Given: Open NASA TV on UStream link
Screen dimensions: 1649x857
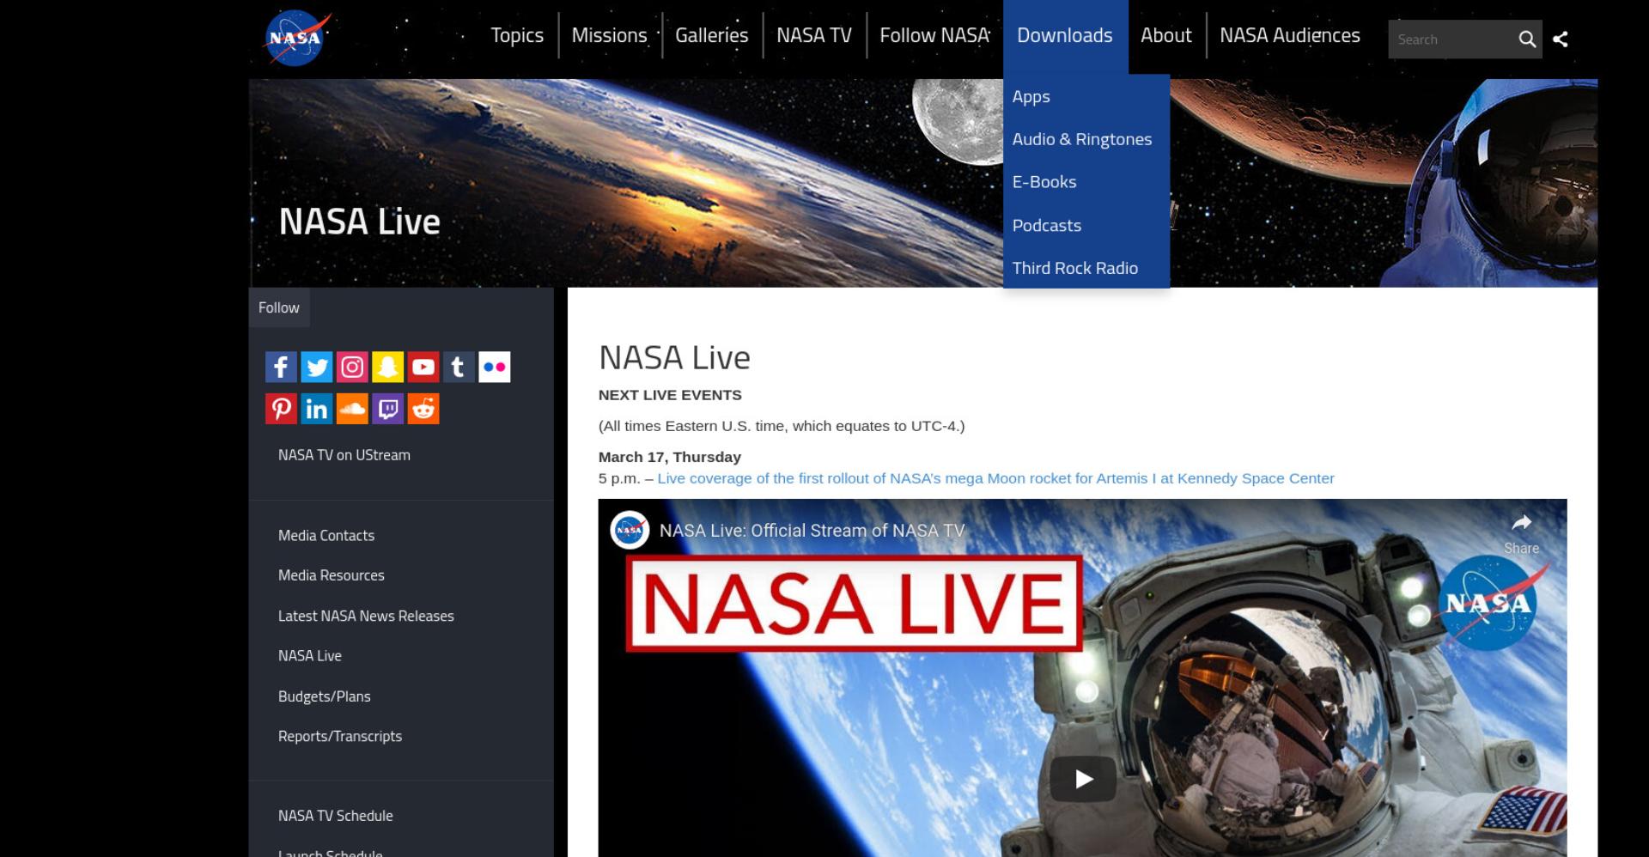Looking at the screenshot, I should (x=344, y=455).
